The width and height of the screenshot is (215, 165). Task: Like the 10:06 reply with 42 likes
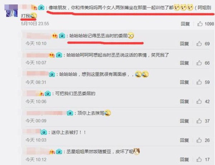(199, 101)
